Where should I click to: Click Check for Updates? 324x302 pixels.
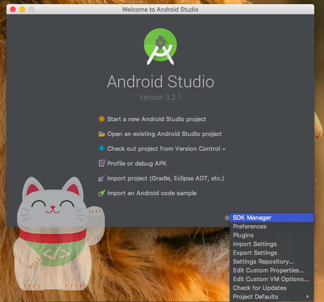click(x=272, y=288)
